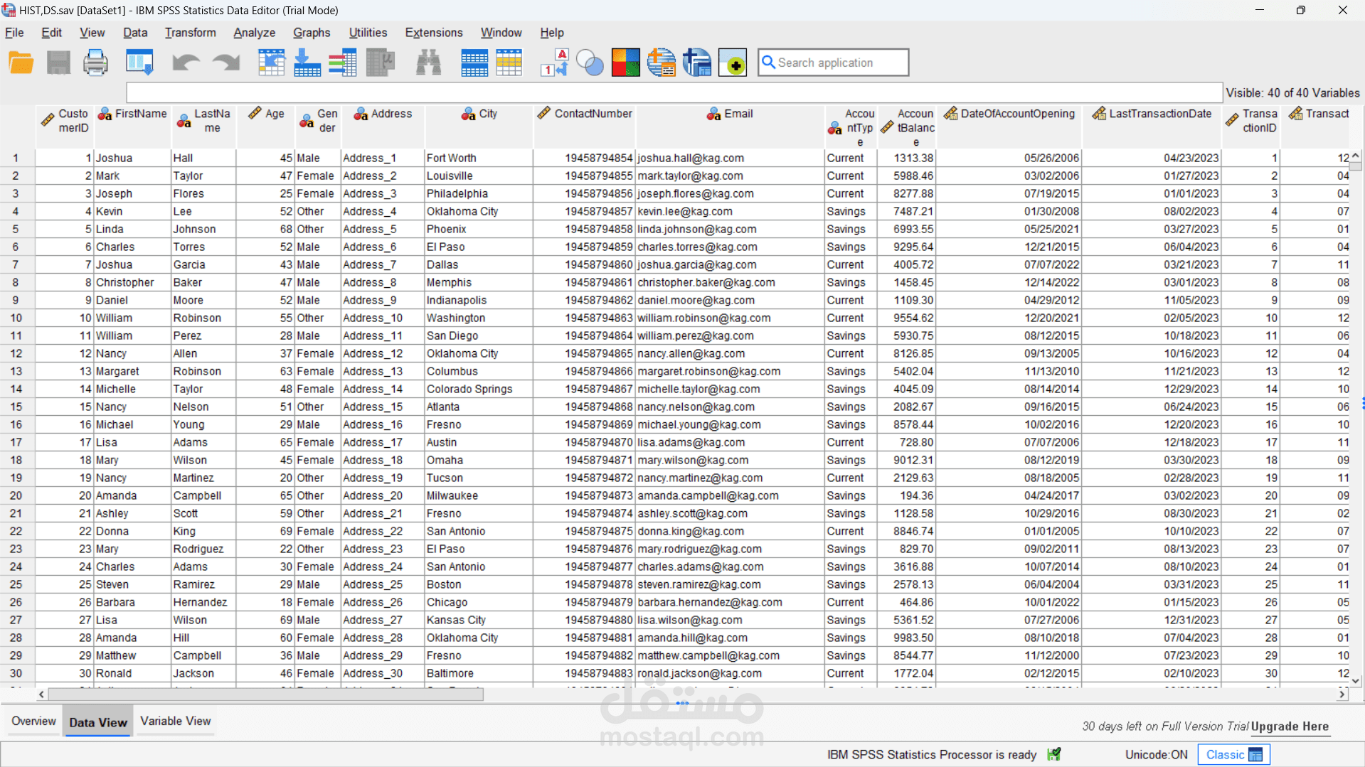Click the green plus circle toolbar icon
Image resolution: width=1365 pixels, height=767 pixels.
tap(733, 63)
